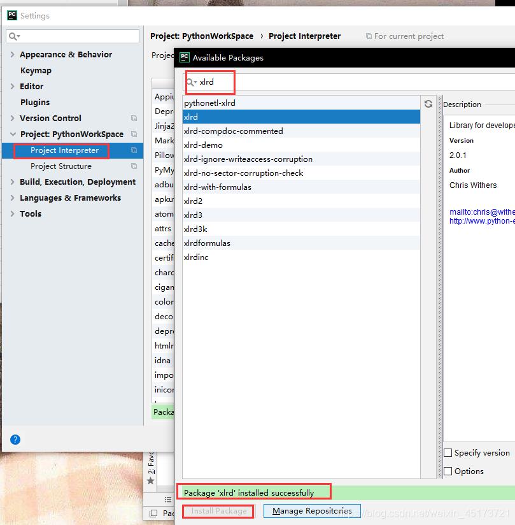Click the Project: PythonWorkSpace breadcrumb
This screenshot has height=525, width=515.
pos(201,36)
